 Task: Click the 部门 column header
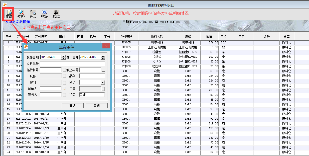[62, 37]
